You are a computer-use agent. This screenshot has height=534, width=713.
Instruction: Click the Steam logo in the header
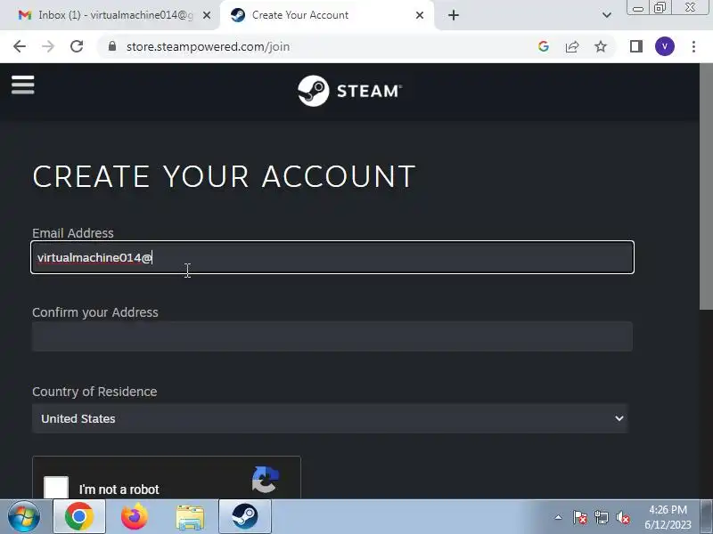pos(349,91)
